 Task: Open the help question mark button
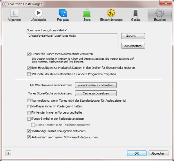[8, 153]
